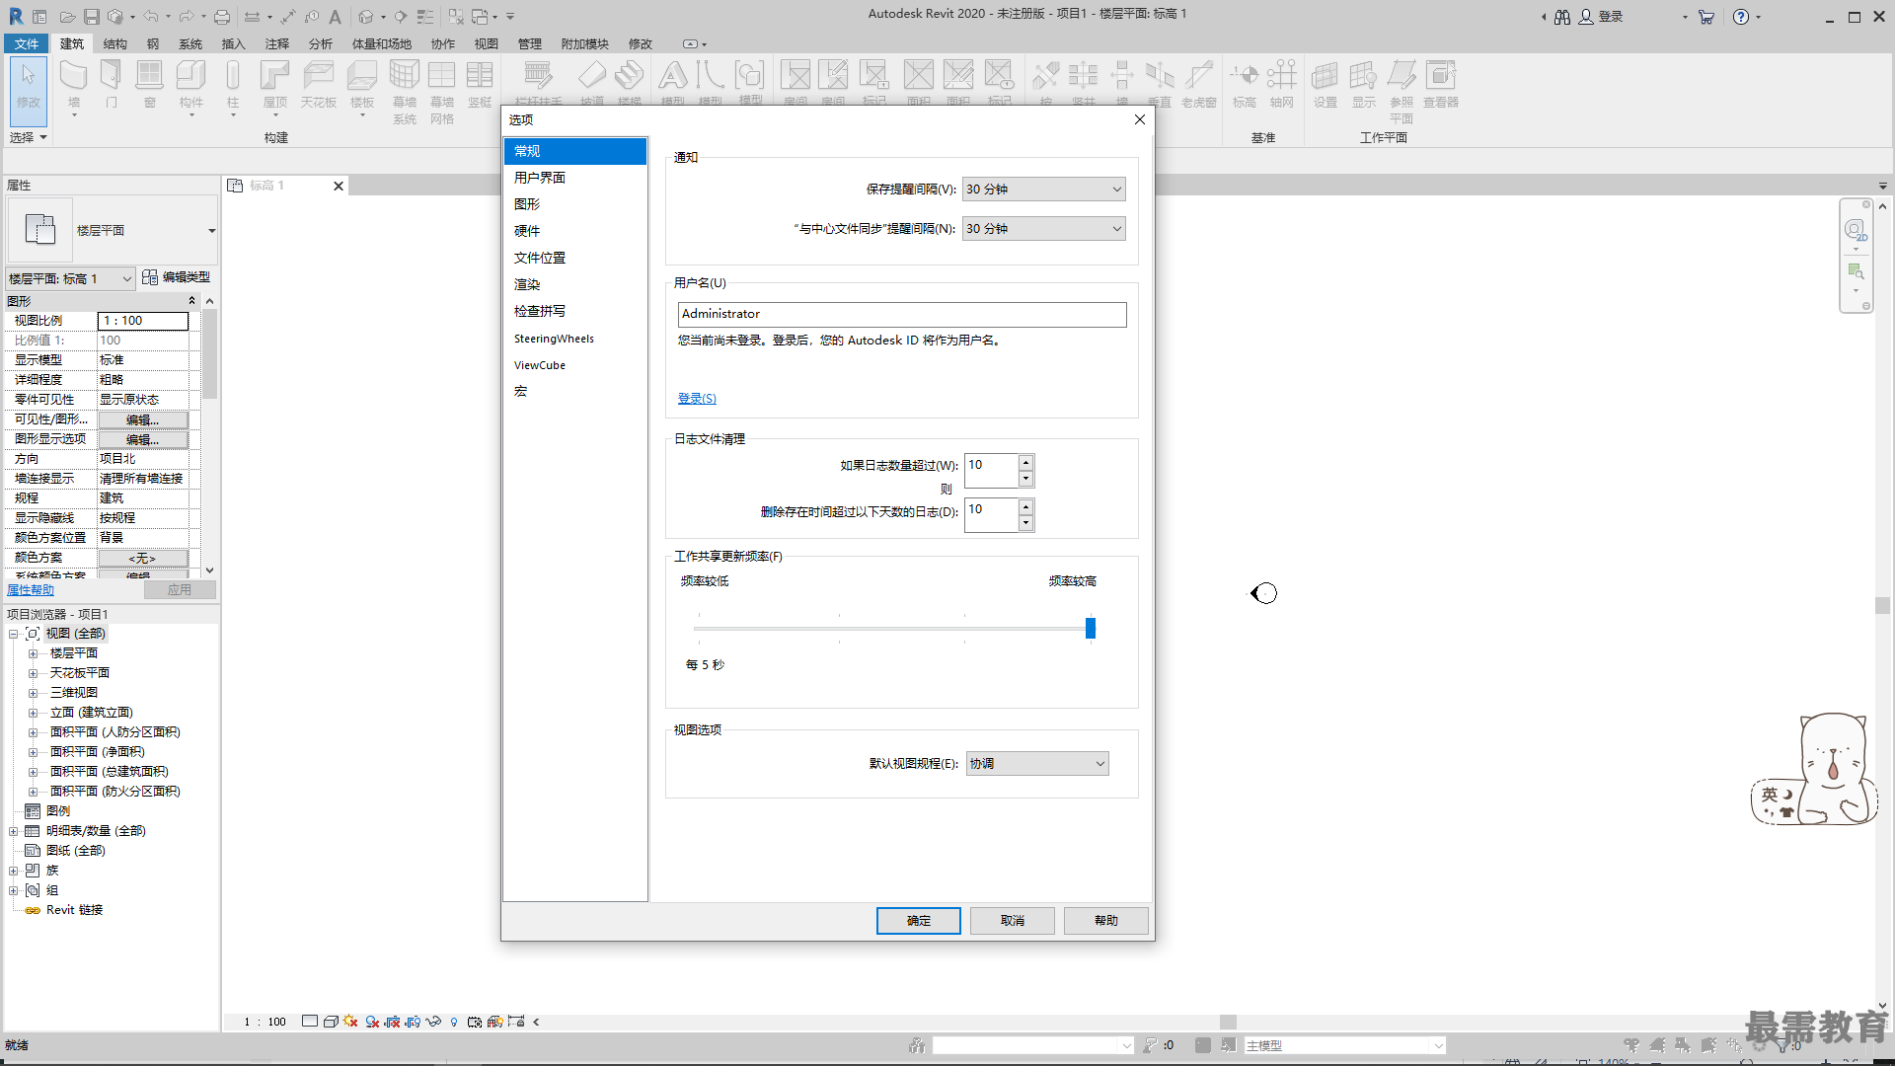Select SteeringWheels in options category list

tap(574, 339)
